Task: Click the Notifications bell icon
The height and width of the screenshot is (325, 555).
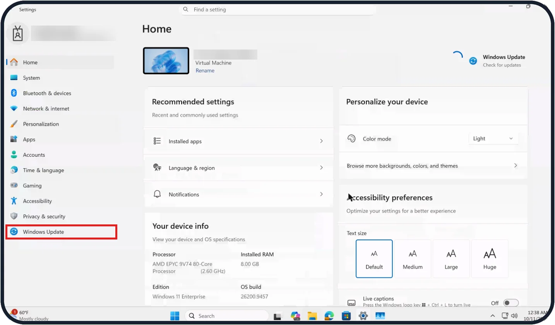Action: (x=157, y=194)
